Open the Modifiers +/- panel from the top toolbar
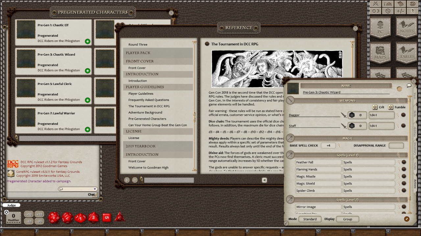421x236 pixels. (400, 10)
